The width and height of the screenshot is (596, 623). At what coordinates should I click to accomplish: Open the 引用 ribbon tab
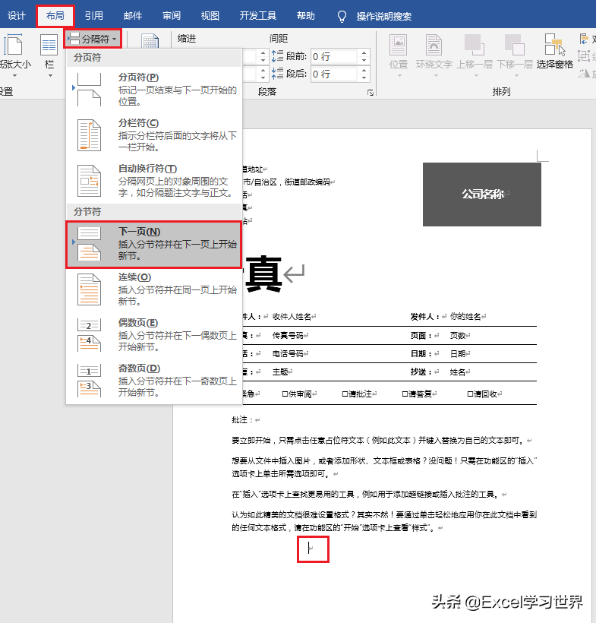[93, 16]
